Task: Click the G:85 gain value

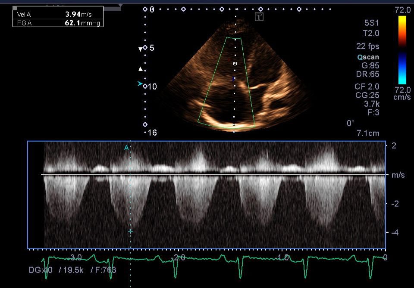Action: click(x=370, y=65)
